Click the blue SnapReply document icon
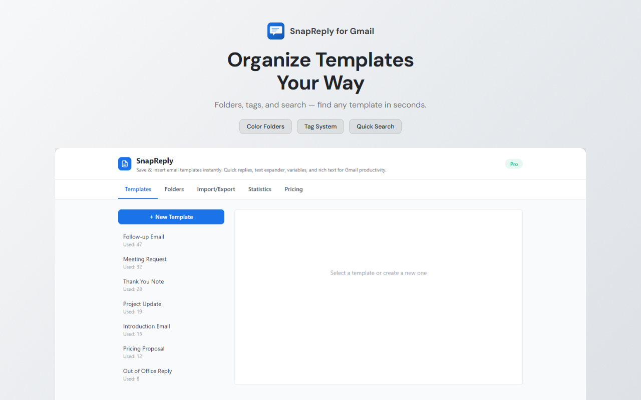Image resolution: width=641 pixels, height=400 pixels. [125, 163]
